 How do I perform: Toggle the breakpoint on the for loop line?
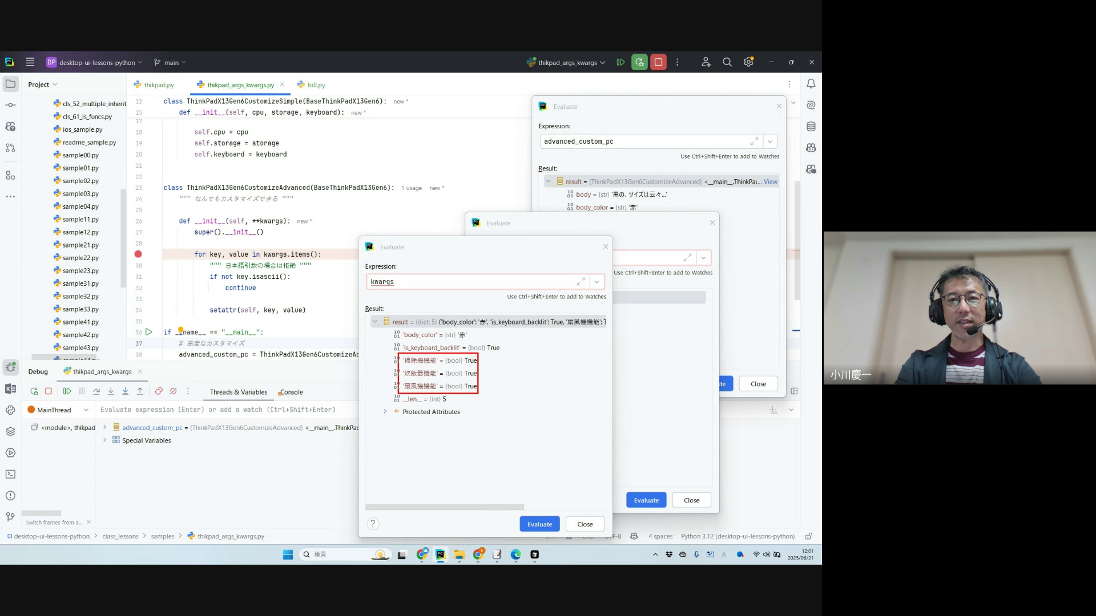[138, 254]
